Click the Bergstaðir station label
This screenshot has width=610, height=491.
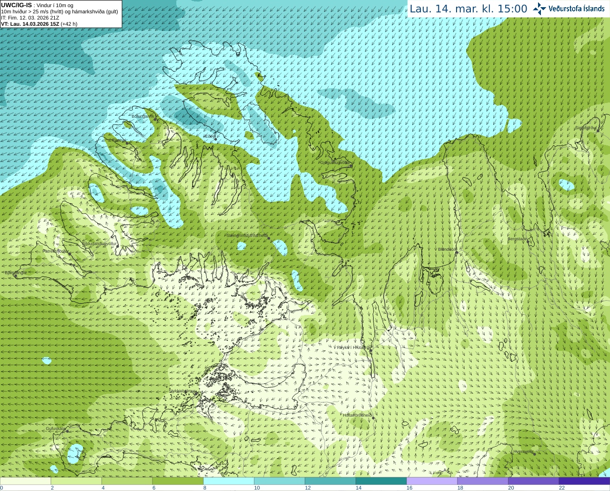click(518, 239)
